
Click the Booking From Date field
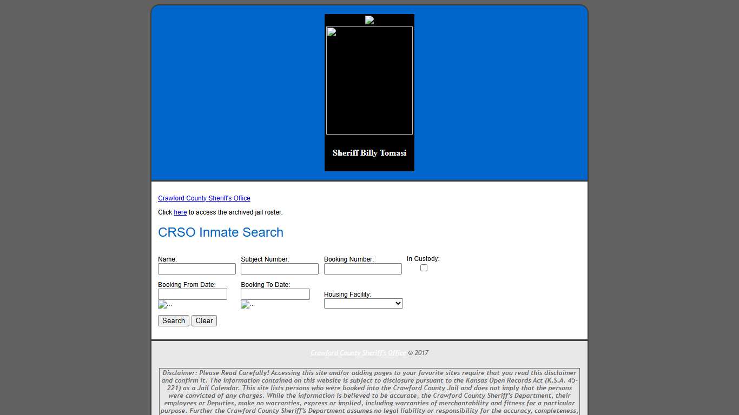click(193, 294)
